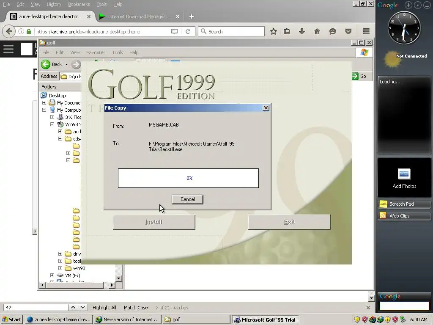
Task: Open Web Clips gadget in sidebar
Action: pos(404,216)
